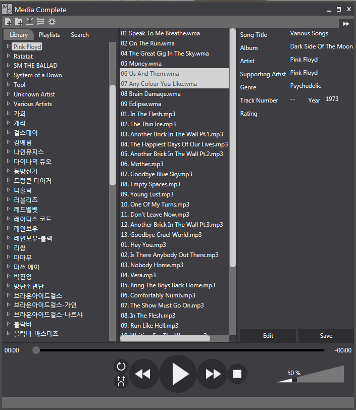
Task: Collapse the details panel with double-arrow button
Action: (346, 24)
